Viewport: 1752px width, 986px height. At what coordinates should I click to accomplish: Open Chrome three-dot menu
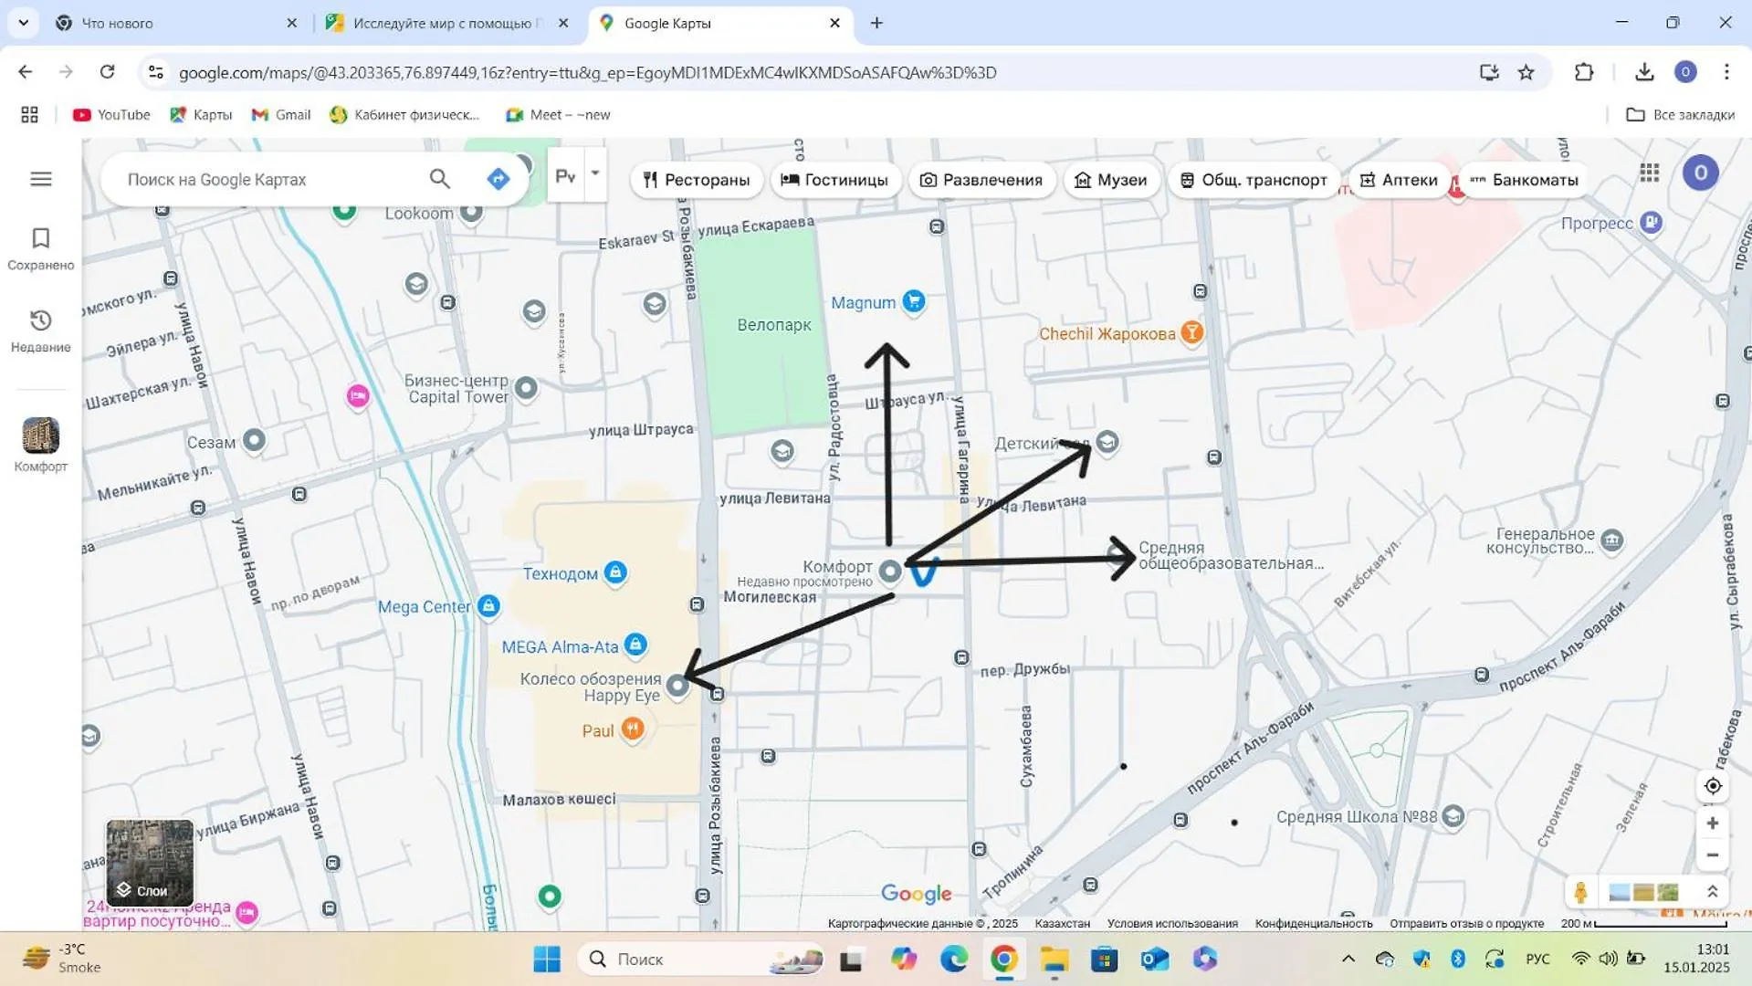(x=1726, y=72)
